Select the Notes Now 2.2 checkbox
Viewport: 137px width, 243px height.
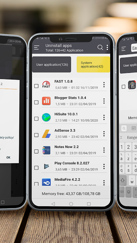tap(36, 151)
